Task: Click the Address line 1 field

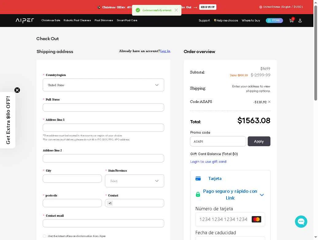Action: point(103,128)
